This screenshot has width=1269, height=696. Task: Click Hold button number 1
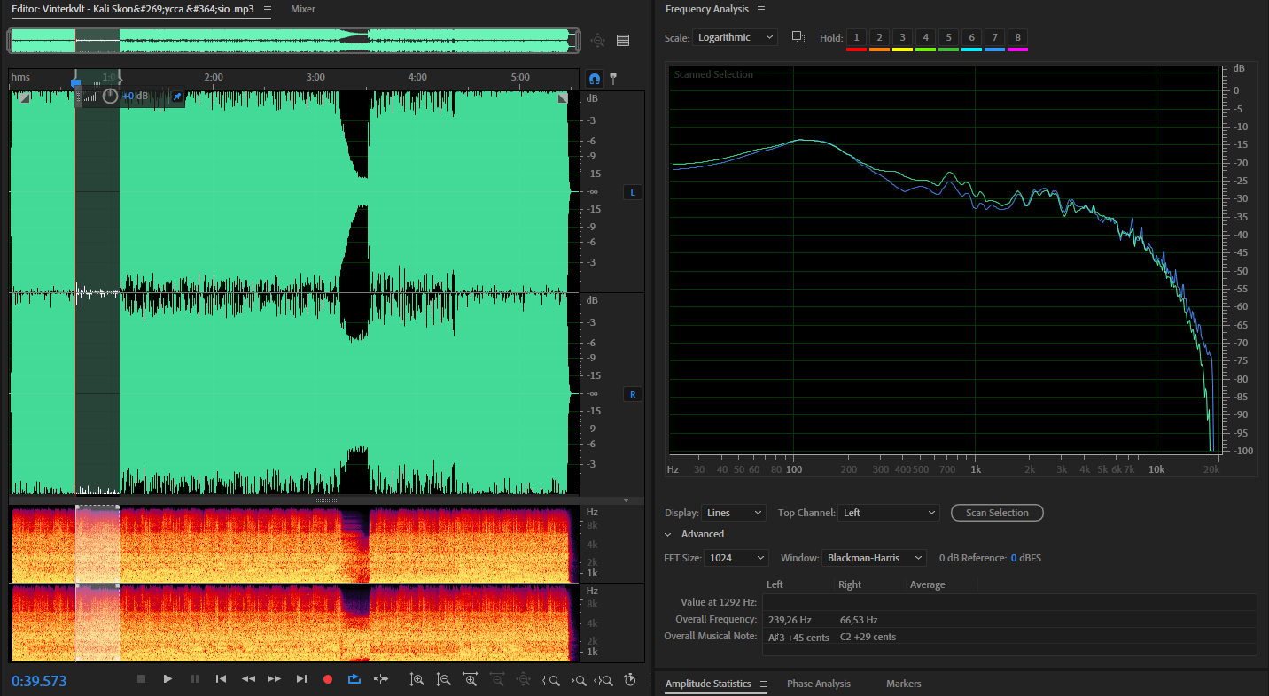click(856, 37)
